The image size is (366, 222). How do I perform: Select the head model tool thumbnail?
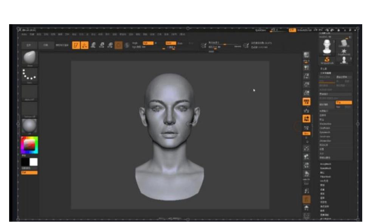point(327,47)
